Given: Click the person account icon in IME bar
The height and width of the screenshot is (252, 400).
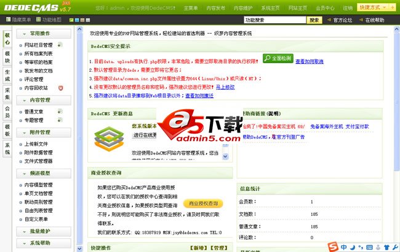Looking at the screenshot, I should [378, 247].
